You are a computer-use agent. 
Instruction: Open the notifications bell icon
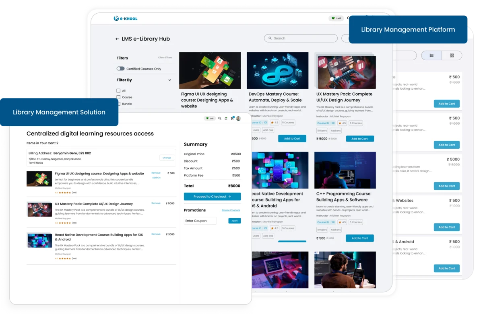pos(226,118)
